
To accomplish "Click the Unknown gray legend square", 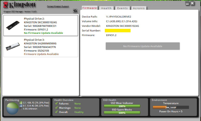I will [x=21, y=109].
